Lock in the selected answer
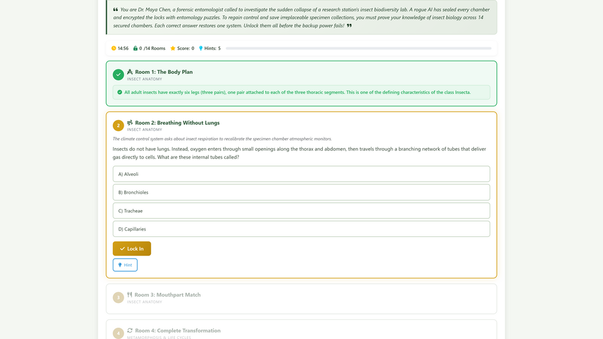Screen dimensions: 603x339 click(x=132, y=248)
